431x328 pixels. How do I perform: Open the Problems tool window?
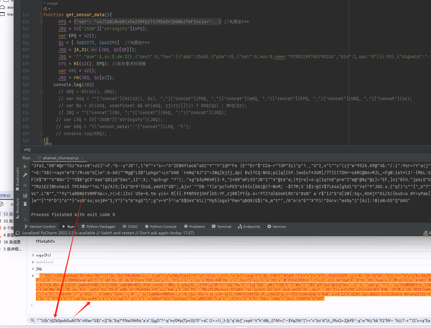click(x=194, y=227)
